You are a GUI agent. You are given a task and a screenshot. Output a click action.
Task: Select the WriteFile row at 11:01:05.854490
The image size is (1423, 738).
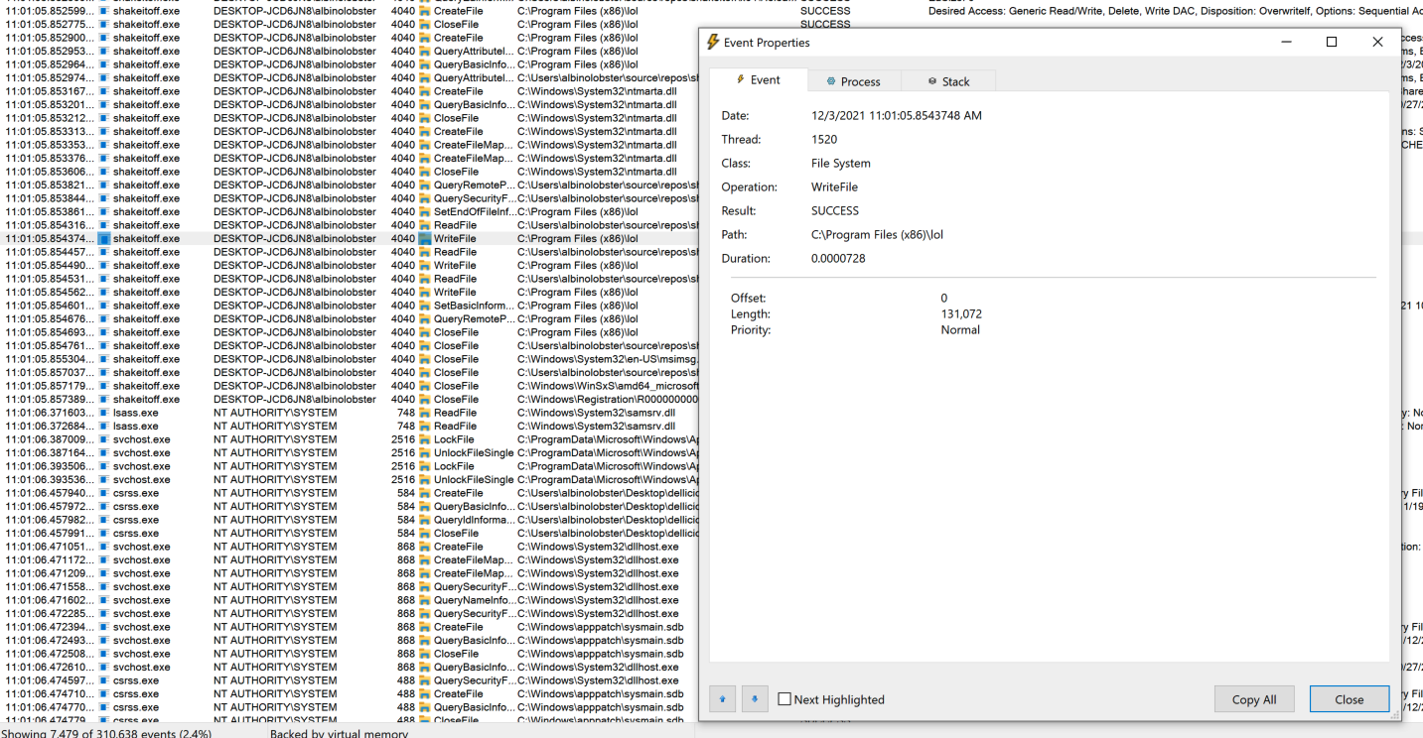click(x=350, y=266)
